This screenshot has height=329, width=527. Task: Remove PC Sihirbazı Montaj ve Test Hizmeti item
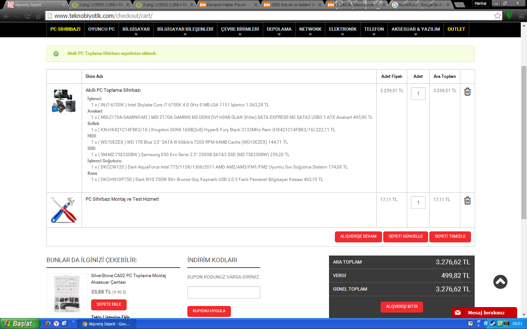pos(467,200)
